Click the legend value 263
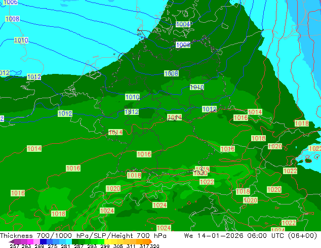The height and width of the screenshot is (248, 321). coord(26,246)
